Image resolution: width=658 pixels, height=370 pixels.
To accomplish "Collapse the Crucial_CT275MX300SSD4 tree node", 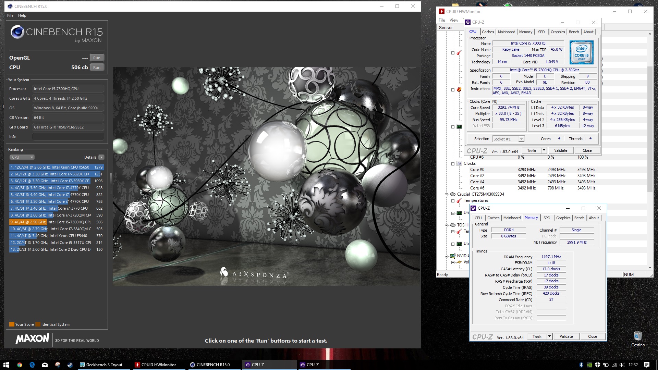I will (447, 194).
